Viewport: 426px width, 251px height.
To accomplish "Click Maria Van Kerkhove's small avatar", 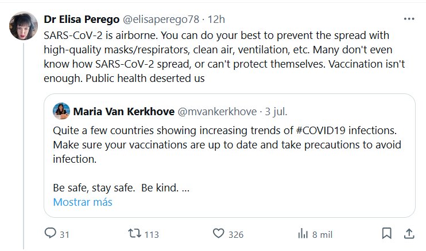I will point(61,110).
